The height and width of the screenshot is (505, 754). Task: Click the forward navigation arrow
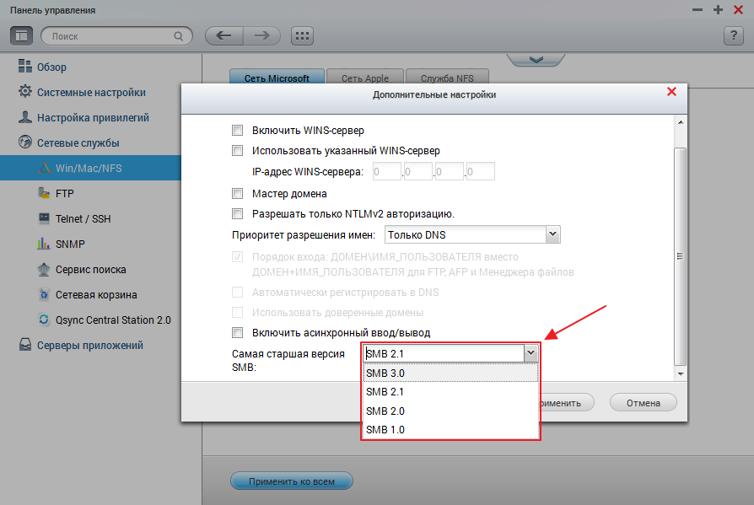click(261, 36)
